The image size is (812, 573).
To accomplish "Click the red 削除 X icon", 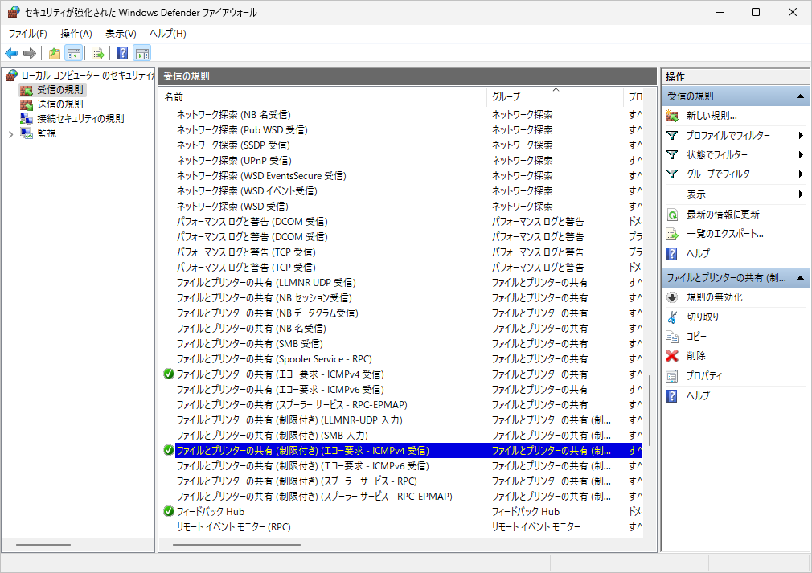I will (x=672, y=356).
